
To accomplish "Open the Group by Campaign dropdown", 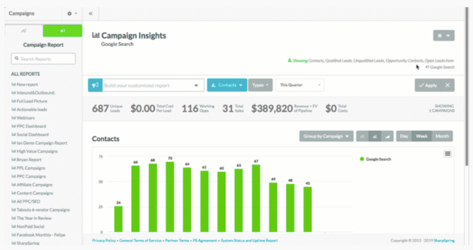I will (327, 136).
